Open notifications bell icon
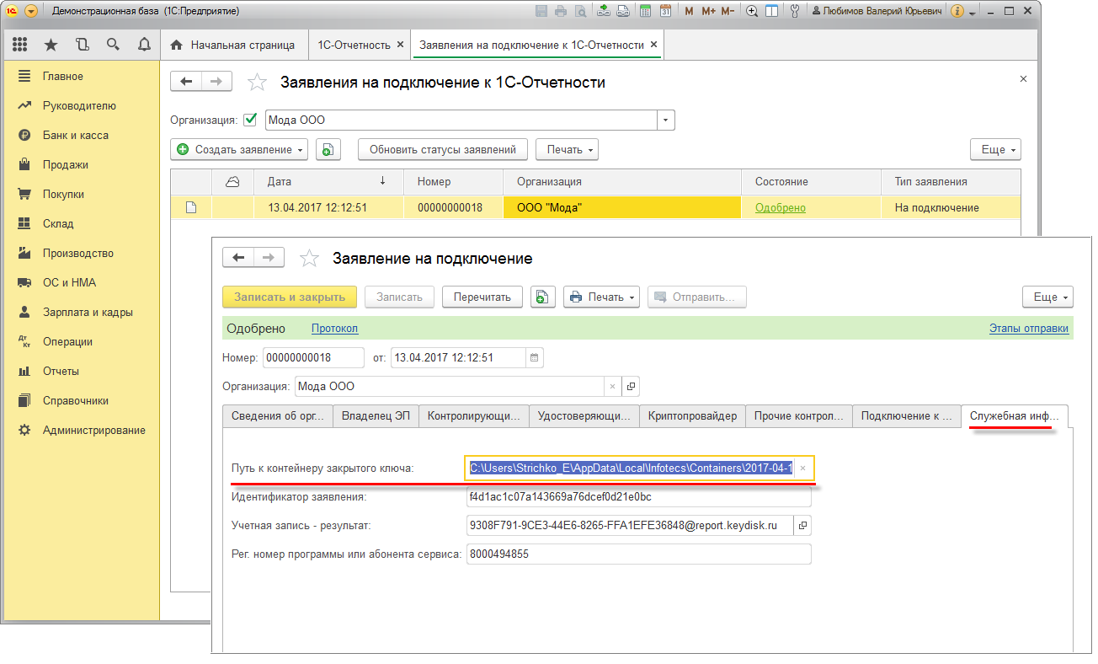1098x664 pixels. (144, 45)
